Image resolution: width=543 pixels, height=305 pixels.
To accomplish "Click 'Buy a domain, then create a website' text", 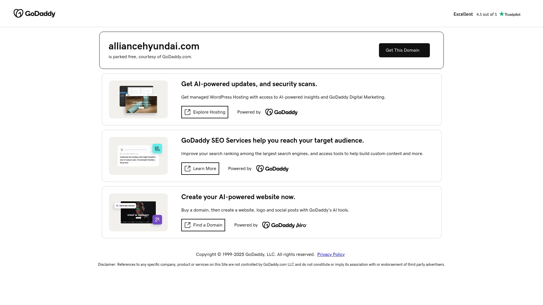I will 265,210.
